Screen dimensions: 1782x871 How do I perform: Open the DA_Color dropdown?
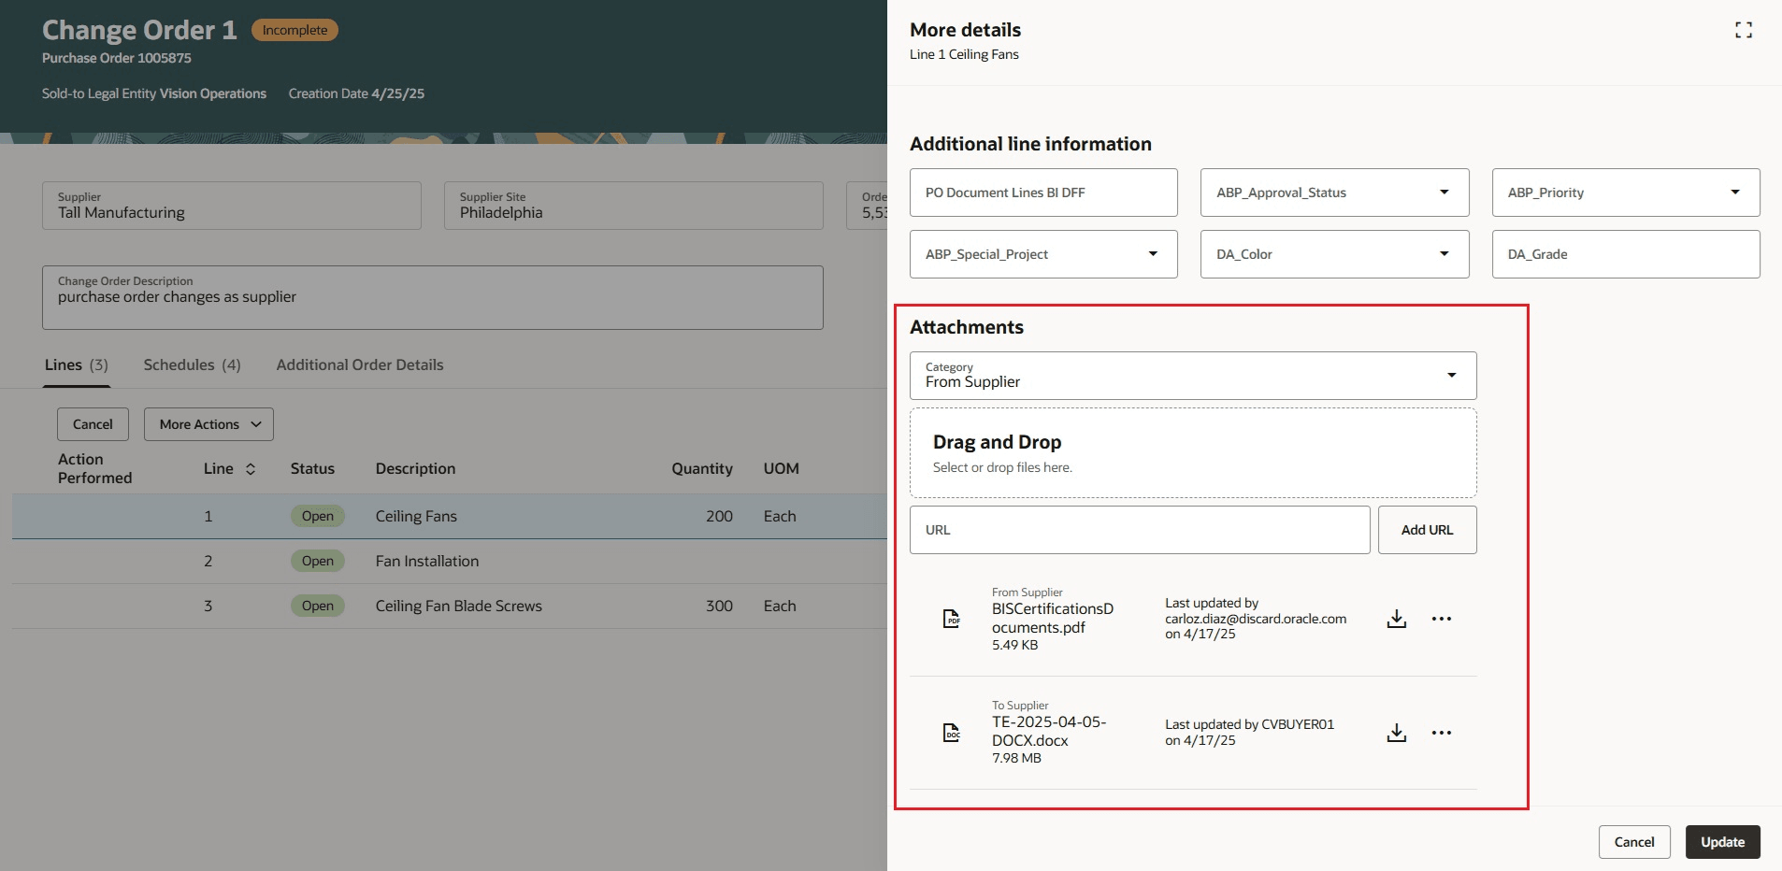pos(1442,253)
